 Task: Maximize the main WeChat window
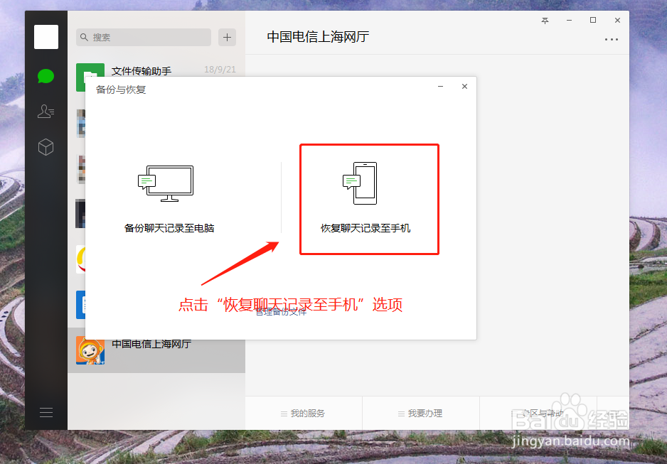593,20
